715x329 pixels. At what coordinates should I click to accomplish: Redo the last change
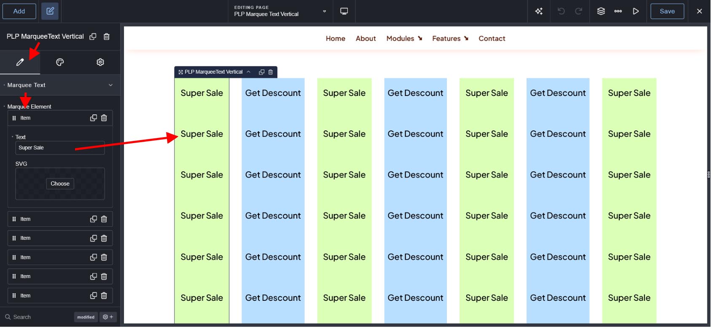point(579,11)
